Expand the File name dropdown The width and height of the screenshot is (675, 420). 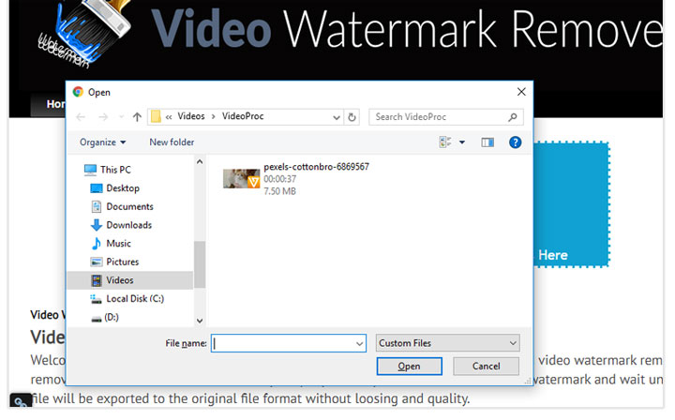pyautogui.click(x=359, y=343)
